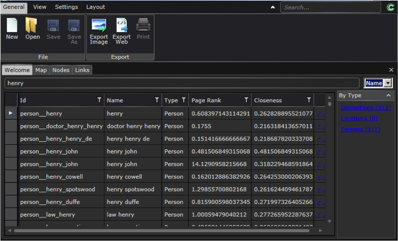Click the Open folder icon
Image resolution: width=398 pixels, height=241 pixels.
32,26
